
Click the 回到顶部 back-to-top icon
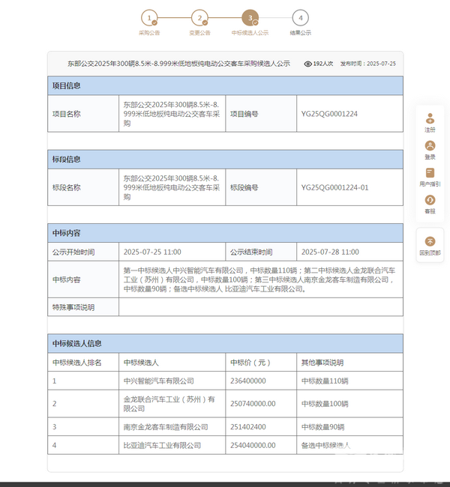430,241
